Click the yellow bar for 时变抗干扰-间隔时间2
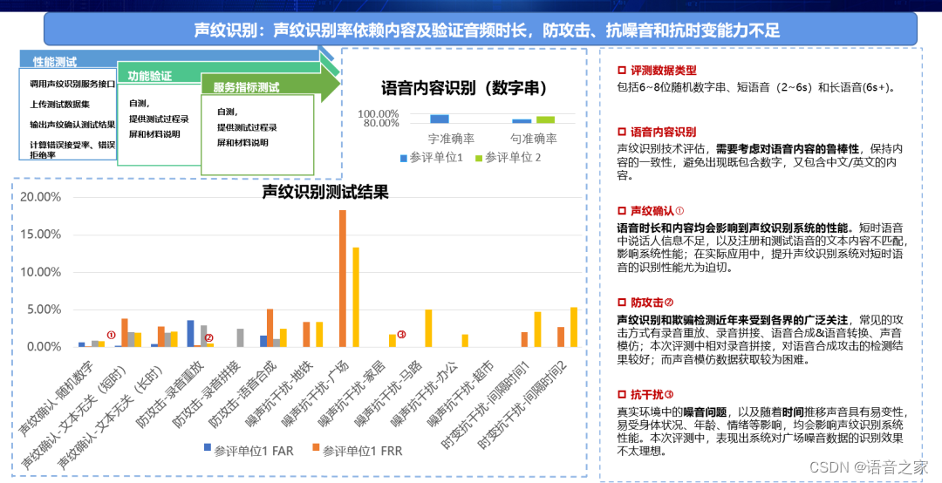The width and height of the screenshot is (942, 483). (574, 327)
